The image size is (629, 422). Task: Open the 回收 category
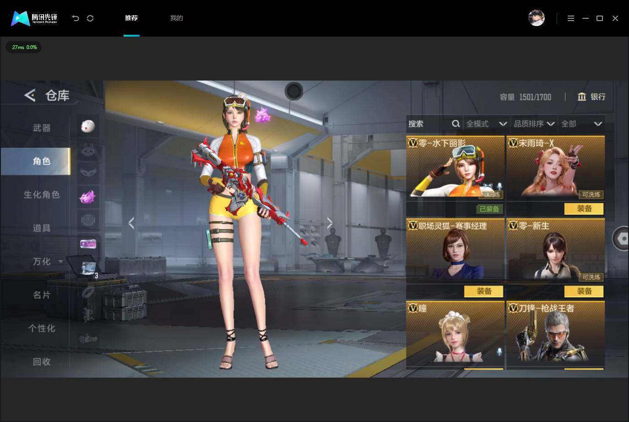pos(42,362)
